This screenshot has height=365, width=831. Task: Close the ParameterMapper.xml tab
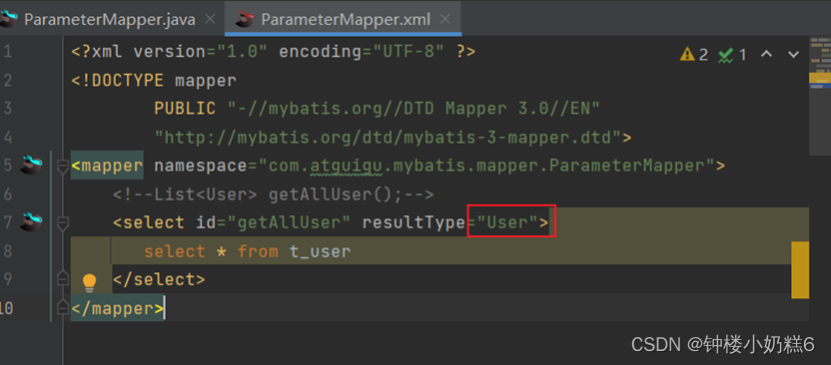[445, 20]
